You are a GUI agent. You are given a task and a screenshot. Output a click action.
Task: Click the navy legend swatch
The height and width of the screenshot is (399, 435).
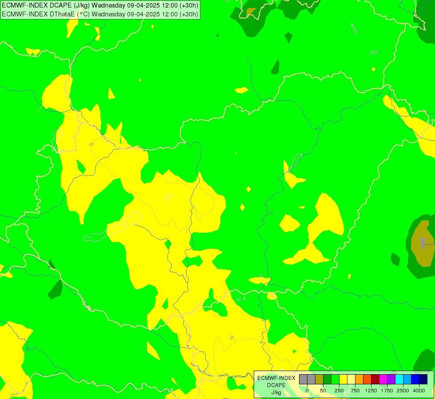(423, 379)
